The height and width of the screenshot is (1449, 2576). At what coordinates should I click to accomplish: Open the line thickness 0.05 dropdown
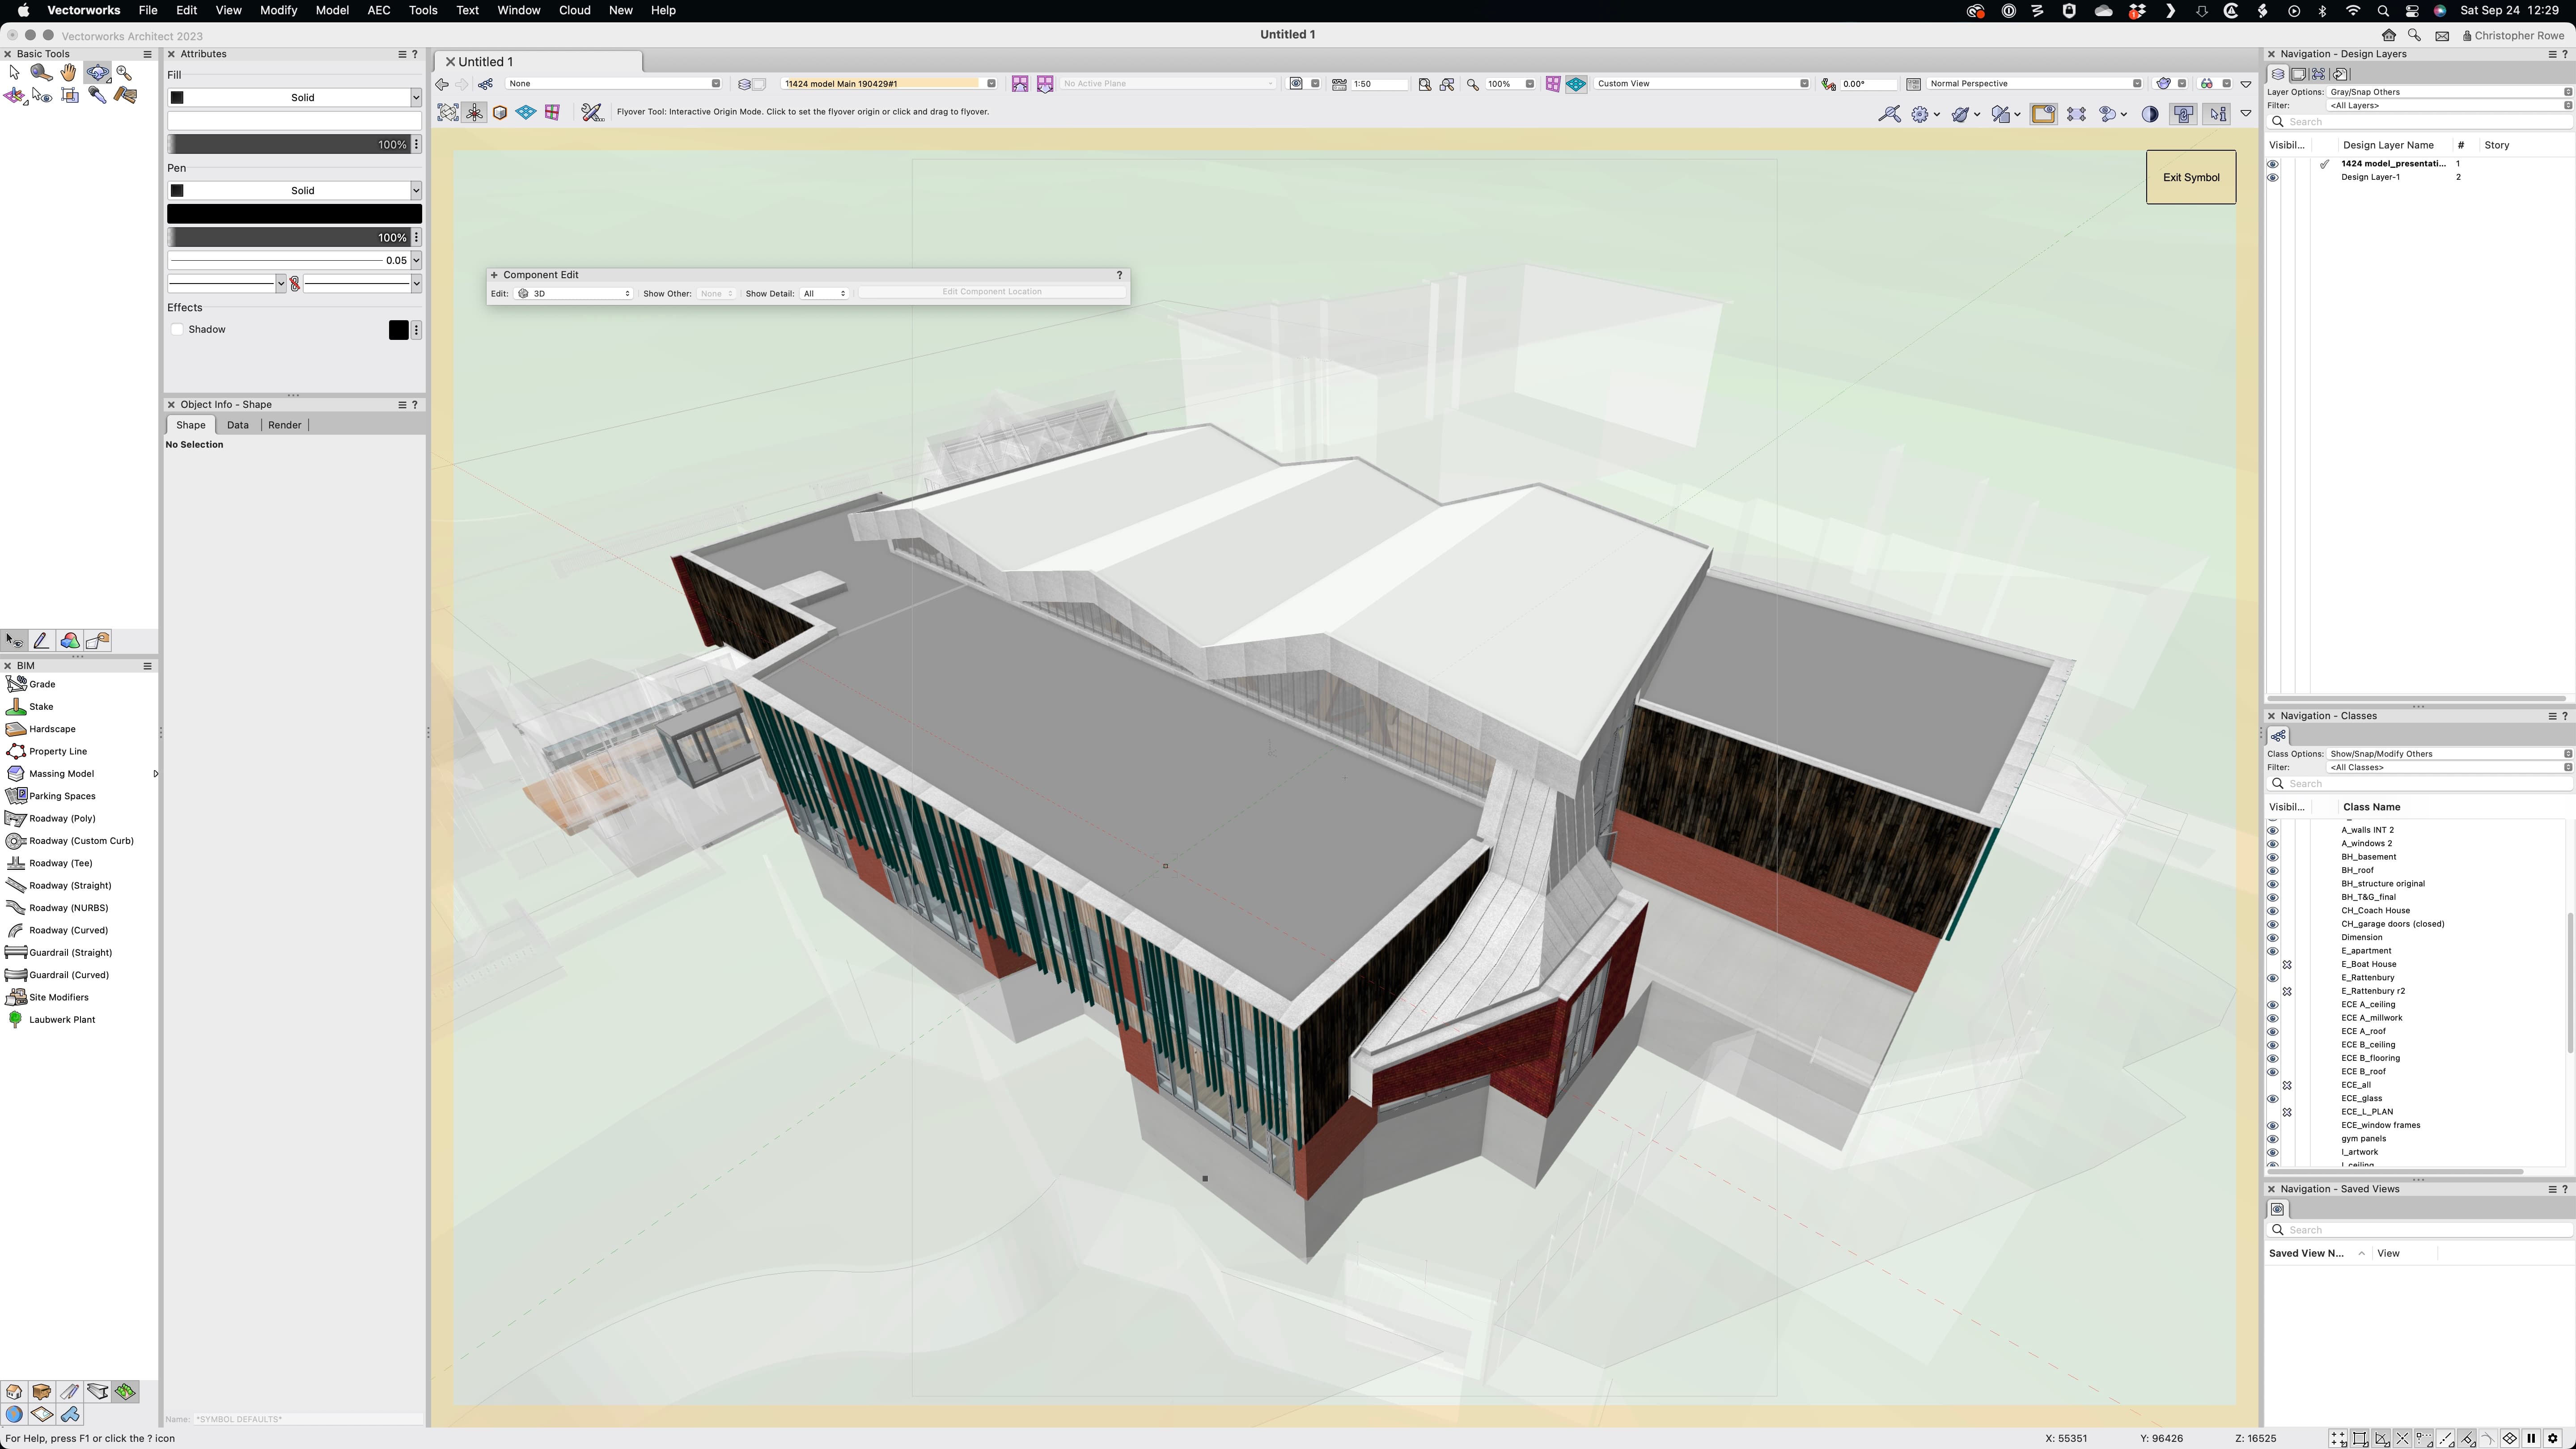point(416,260)
